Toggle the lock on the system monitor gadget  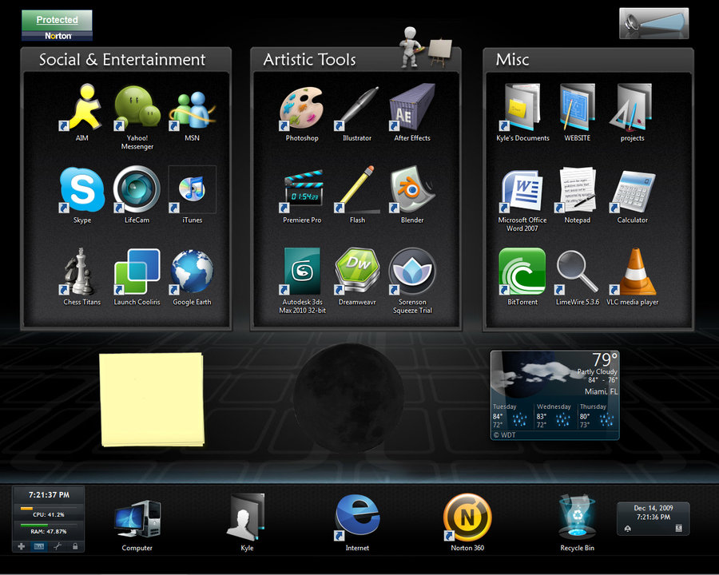pos(75,546)
